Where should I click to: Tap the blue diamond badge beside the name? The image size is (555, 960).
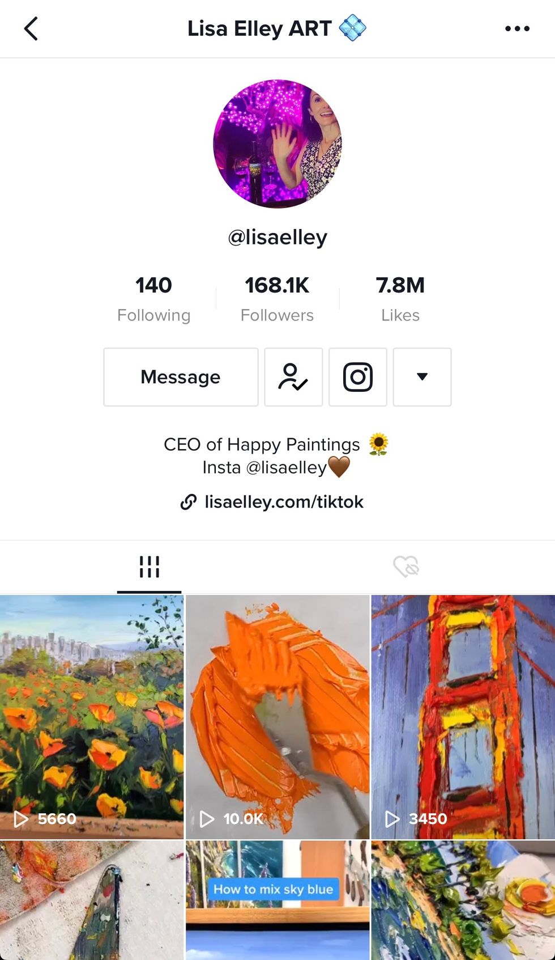pyautogui.click(x=352, y=28)
